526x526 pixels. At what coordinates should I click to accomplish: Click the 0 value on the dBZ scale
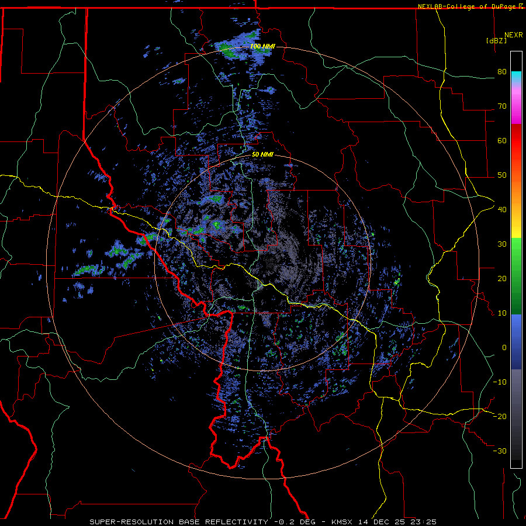pos(504,348)
